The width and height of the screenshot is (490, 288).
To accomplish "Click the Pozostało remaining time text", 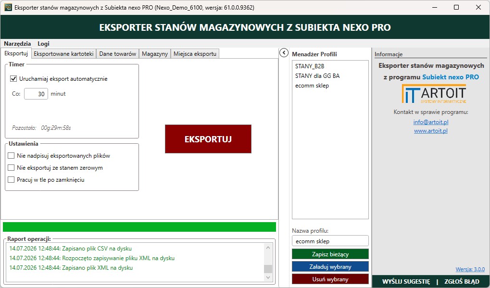I will 41,128.
